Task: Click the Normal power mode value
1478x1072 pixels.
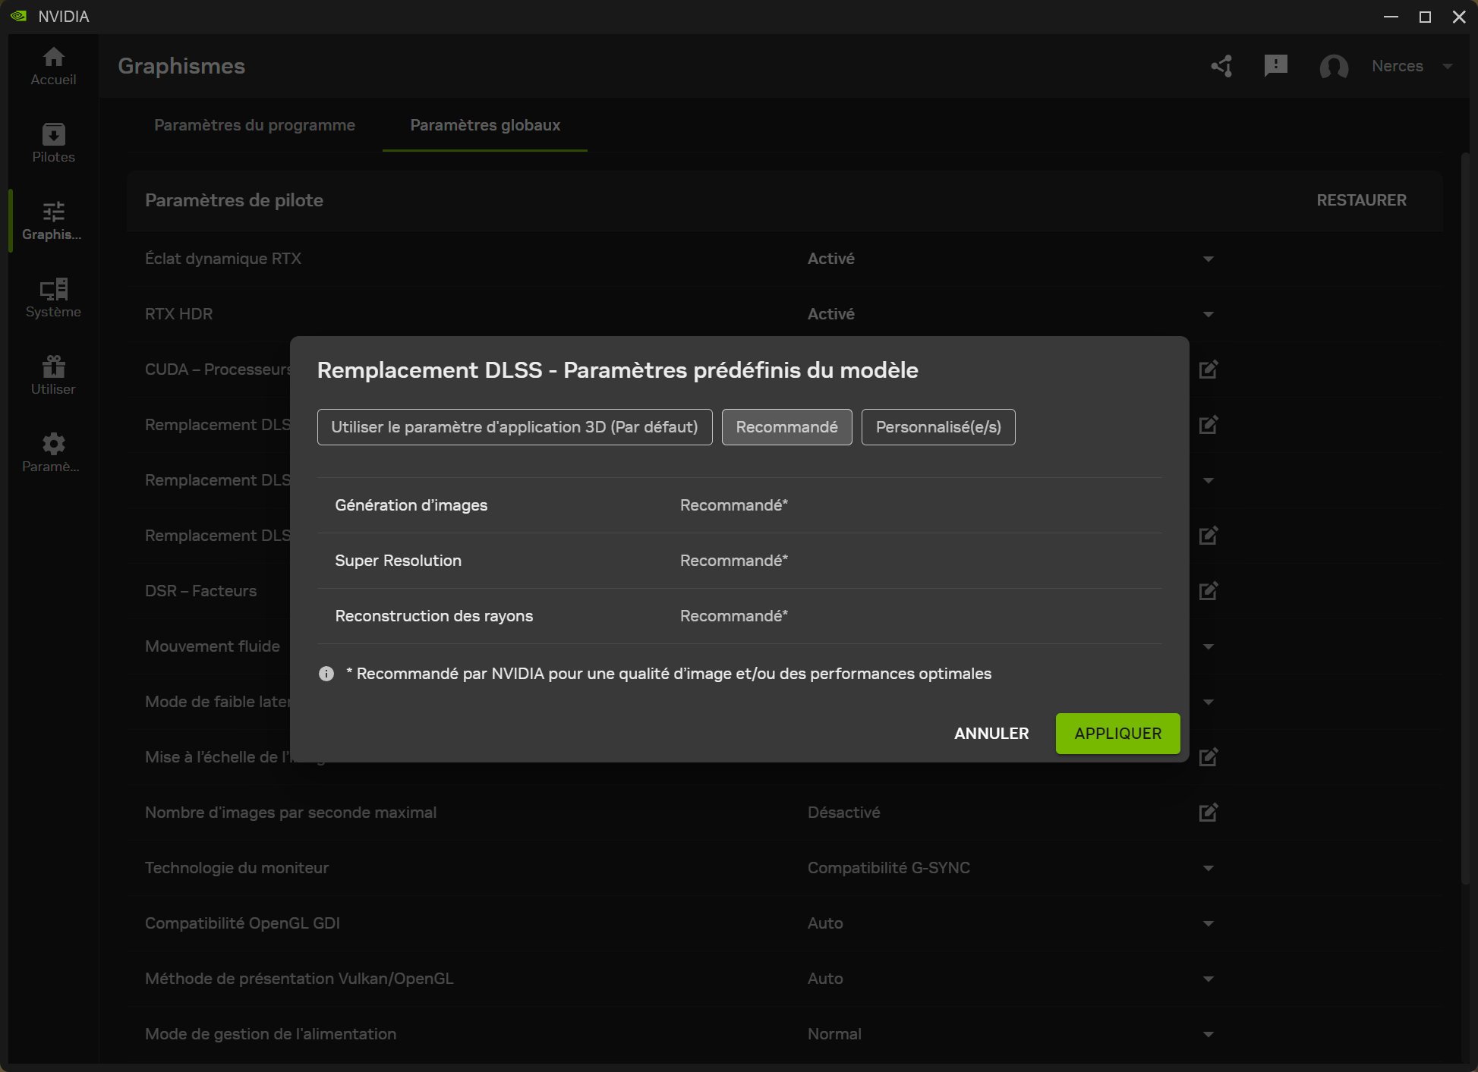Action: point(834,1034)
